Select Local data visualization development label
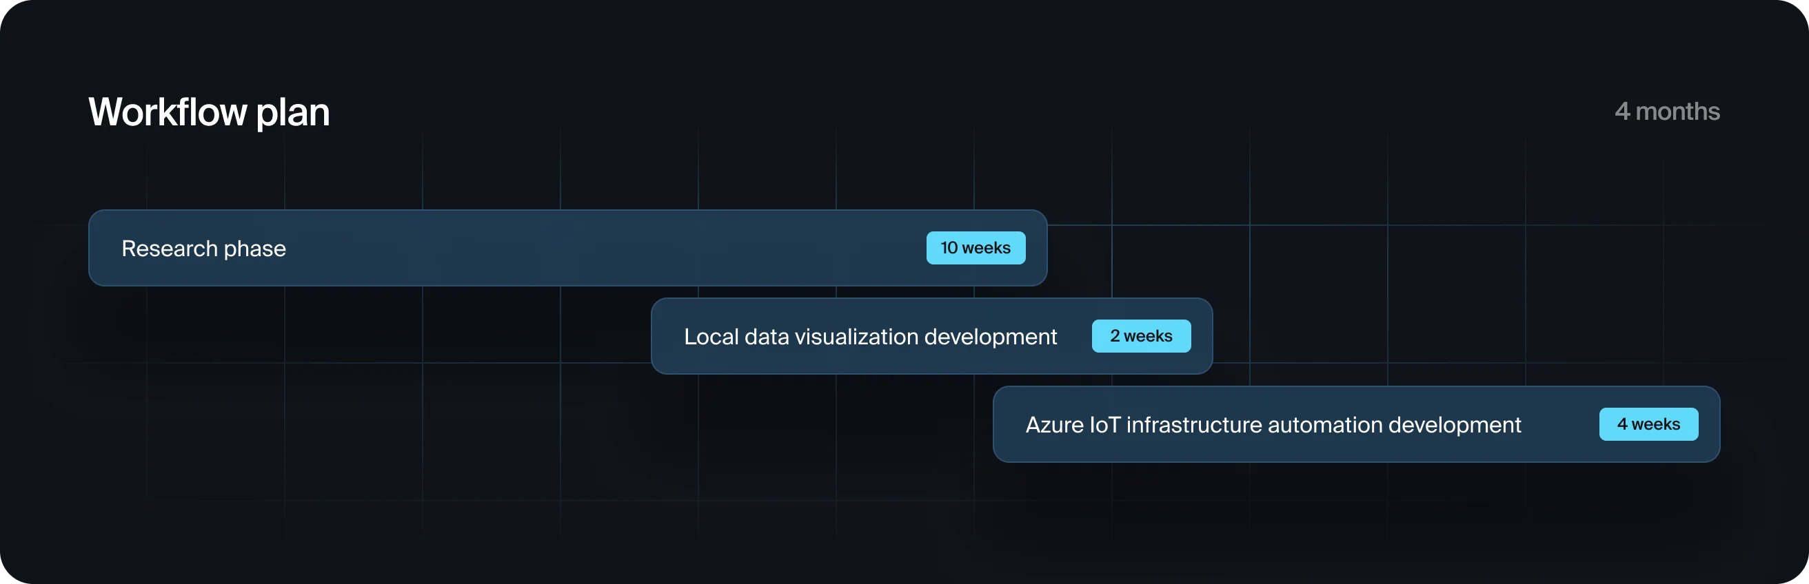1809x584 pixels. pyautogui.click(x=870, y=336)
